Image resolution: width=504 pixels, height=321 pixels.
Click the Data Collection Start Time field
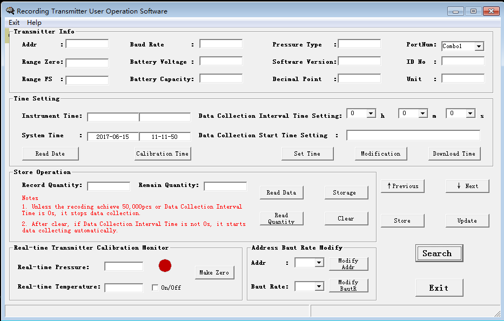tap(413, 136)
